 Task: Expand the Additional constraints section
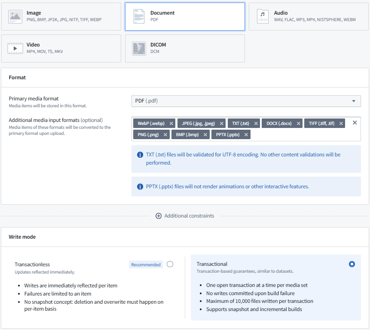tap(185, 216)
